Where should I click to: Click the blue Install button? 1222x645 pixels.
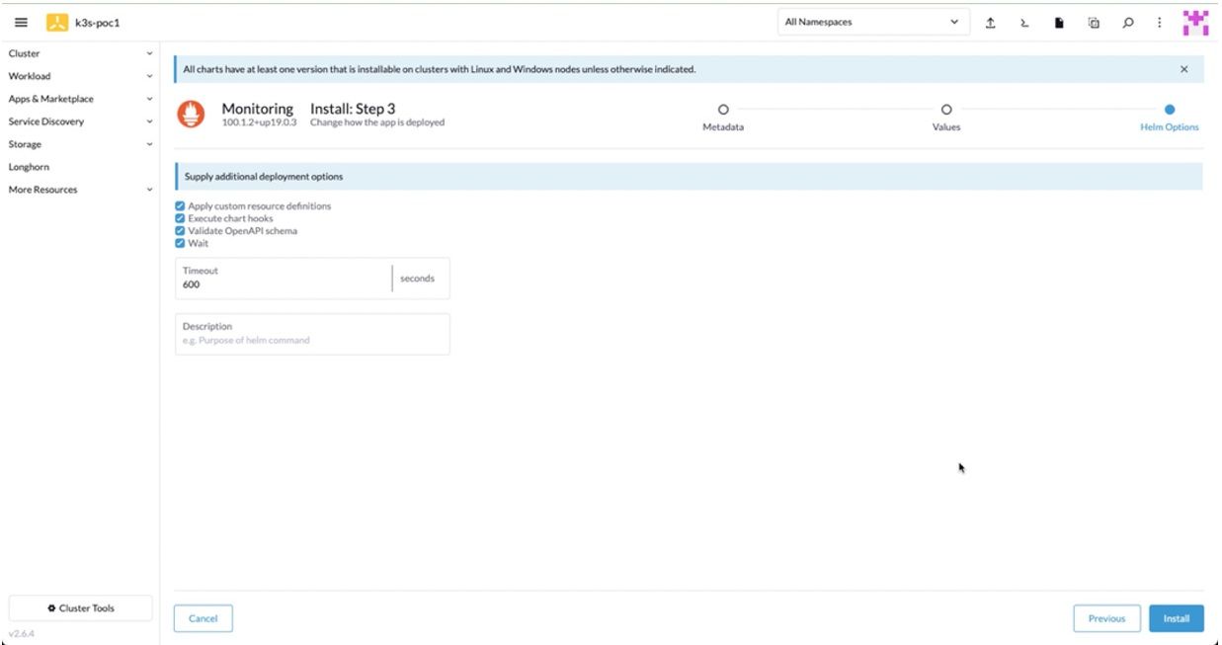[x=1176, y=618]
